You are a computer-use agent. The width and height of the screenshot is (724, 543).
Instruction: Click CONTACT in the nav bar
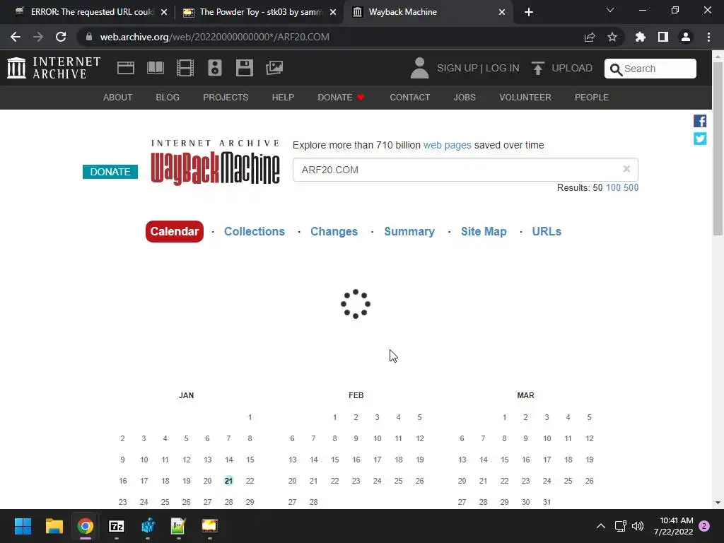410,98
